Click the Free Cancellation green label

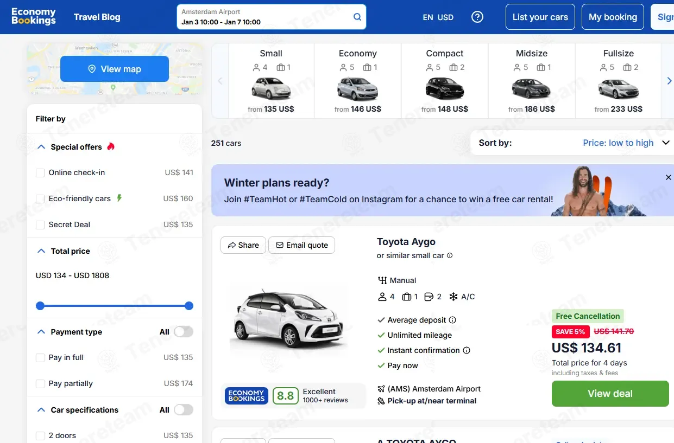point(588,316)
